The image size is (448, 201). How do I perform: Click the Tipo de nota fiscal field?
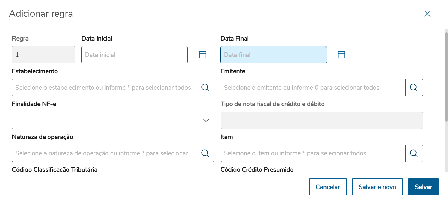tap(322, 120)
